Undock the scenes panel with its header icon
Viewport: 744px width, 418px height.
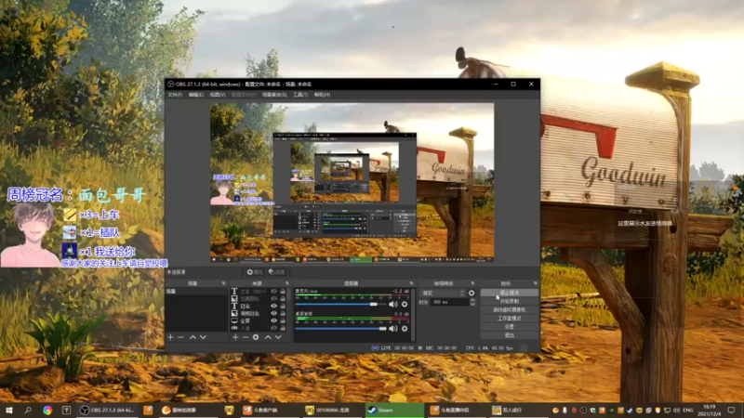pyautogui.click(x=223, y=283)
